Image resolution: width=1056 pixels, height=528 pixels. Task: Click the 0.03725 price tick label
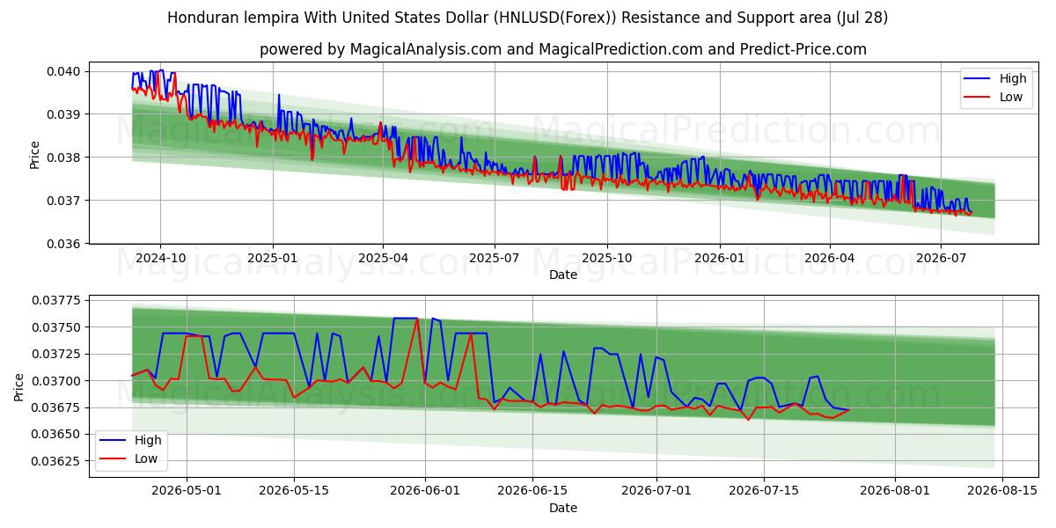coord(57,354)
